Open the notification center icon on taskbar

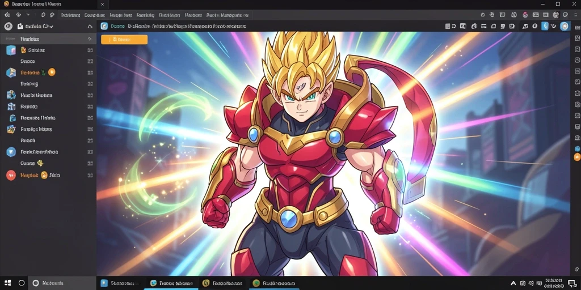571,283
